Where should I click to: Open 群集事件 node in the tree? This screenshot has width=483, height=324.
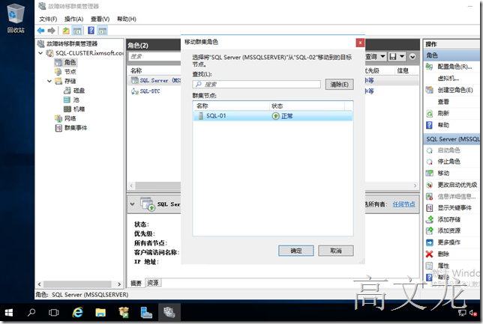(76, 127)
